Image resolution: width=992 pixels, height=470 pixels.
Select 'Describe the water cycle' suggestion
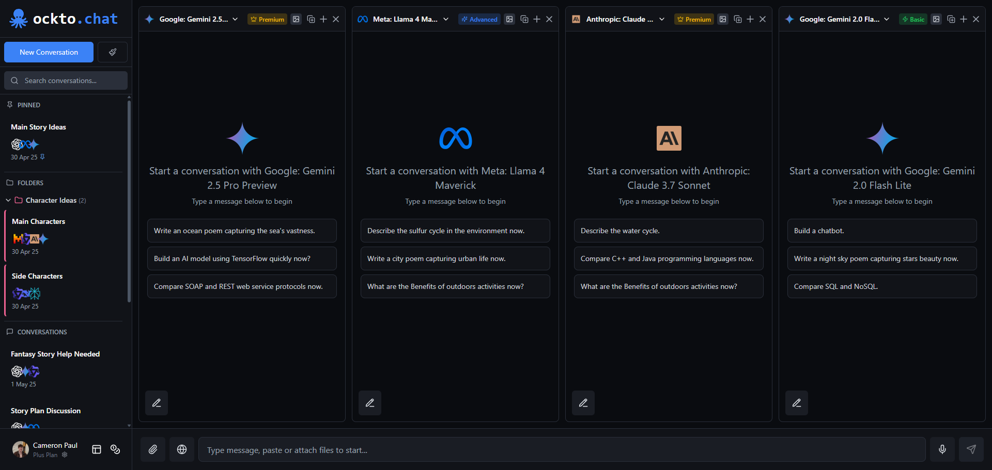pyautogui.click(x=669, y=231)
